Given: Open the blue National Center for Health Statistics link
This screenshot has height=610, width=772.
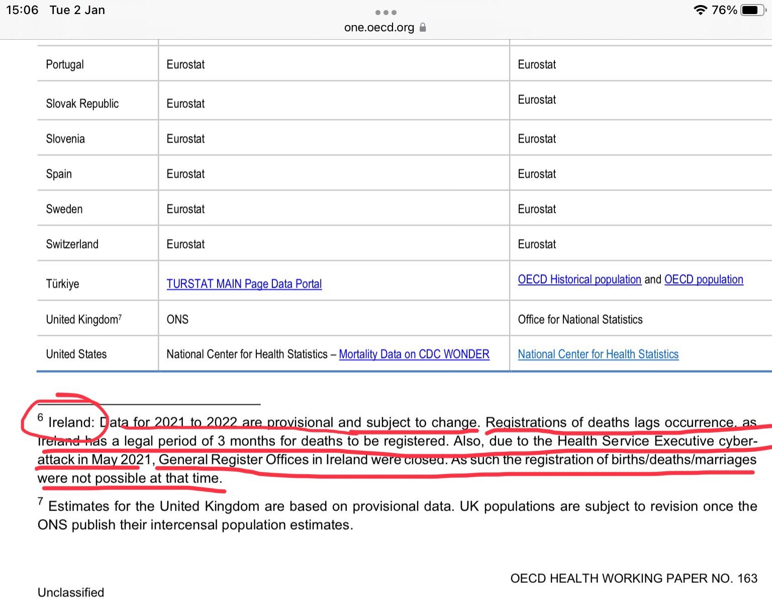Looking at the screenshot, I should click(598, 354).
